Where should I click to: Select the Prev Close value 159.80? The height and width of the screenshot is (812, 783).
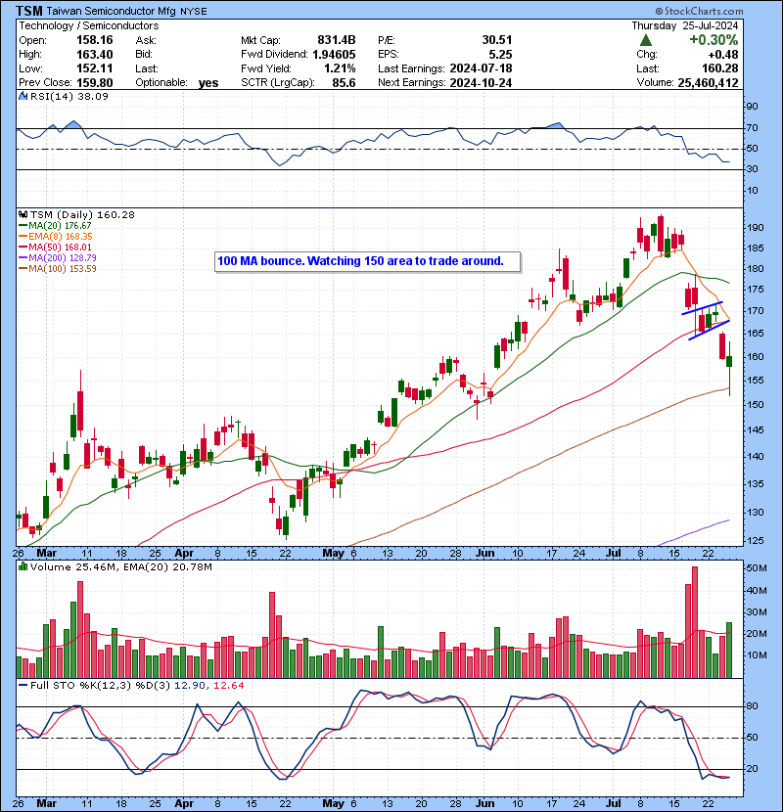coord(94,82)
